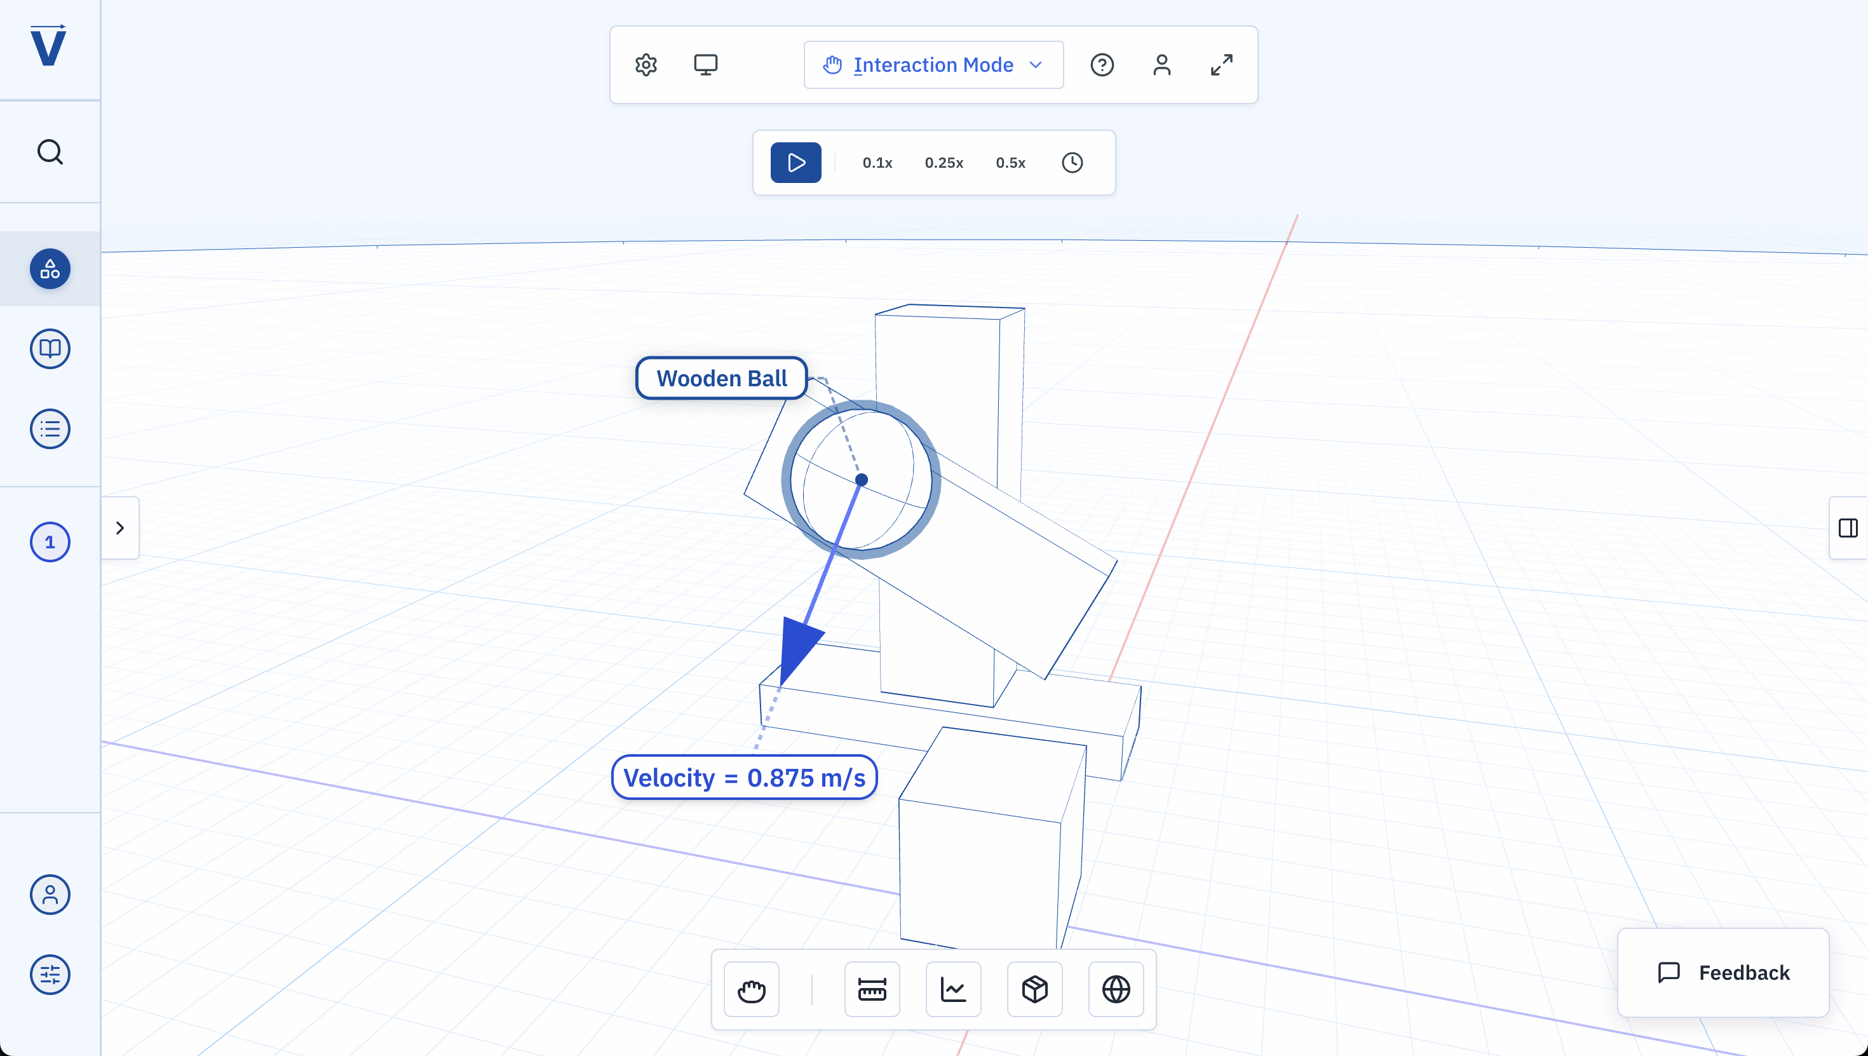Open the sliders settings sidebar icon
This screenshot has width=1868, height=1056.
point(50,974)
